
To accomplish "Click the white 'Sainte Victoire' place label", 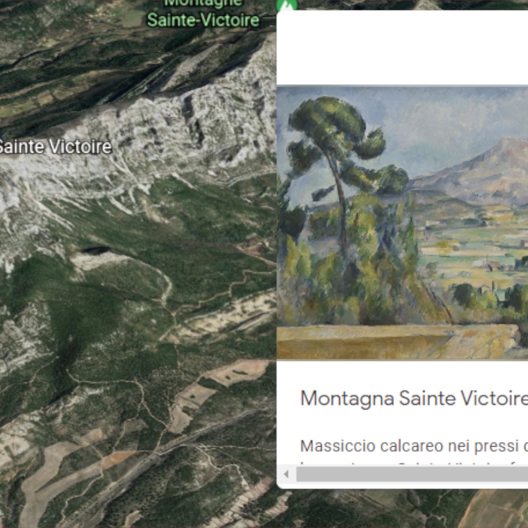I will [x=55, y=146].
